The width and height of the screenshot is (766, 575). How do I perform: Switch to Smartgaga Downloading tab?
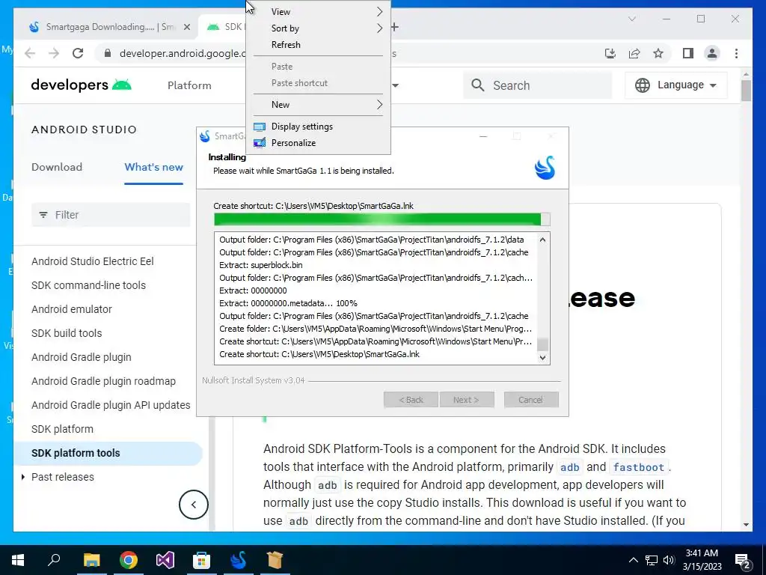click(x=106, y=27)
